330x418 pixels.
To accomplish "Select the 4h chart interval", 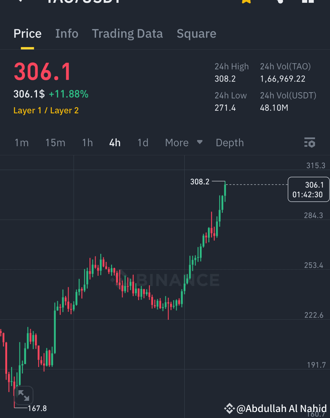I will pyautogui.click(x=115, y=143).
